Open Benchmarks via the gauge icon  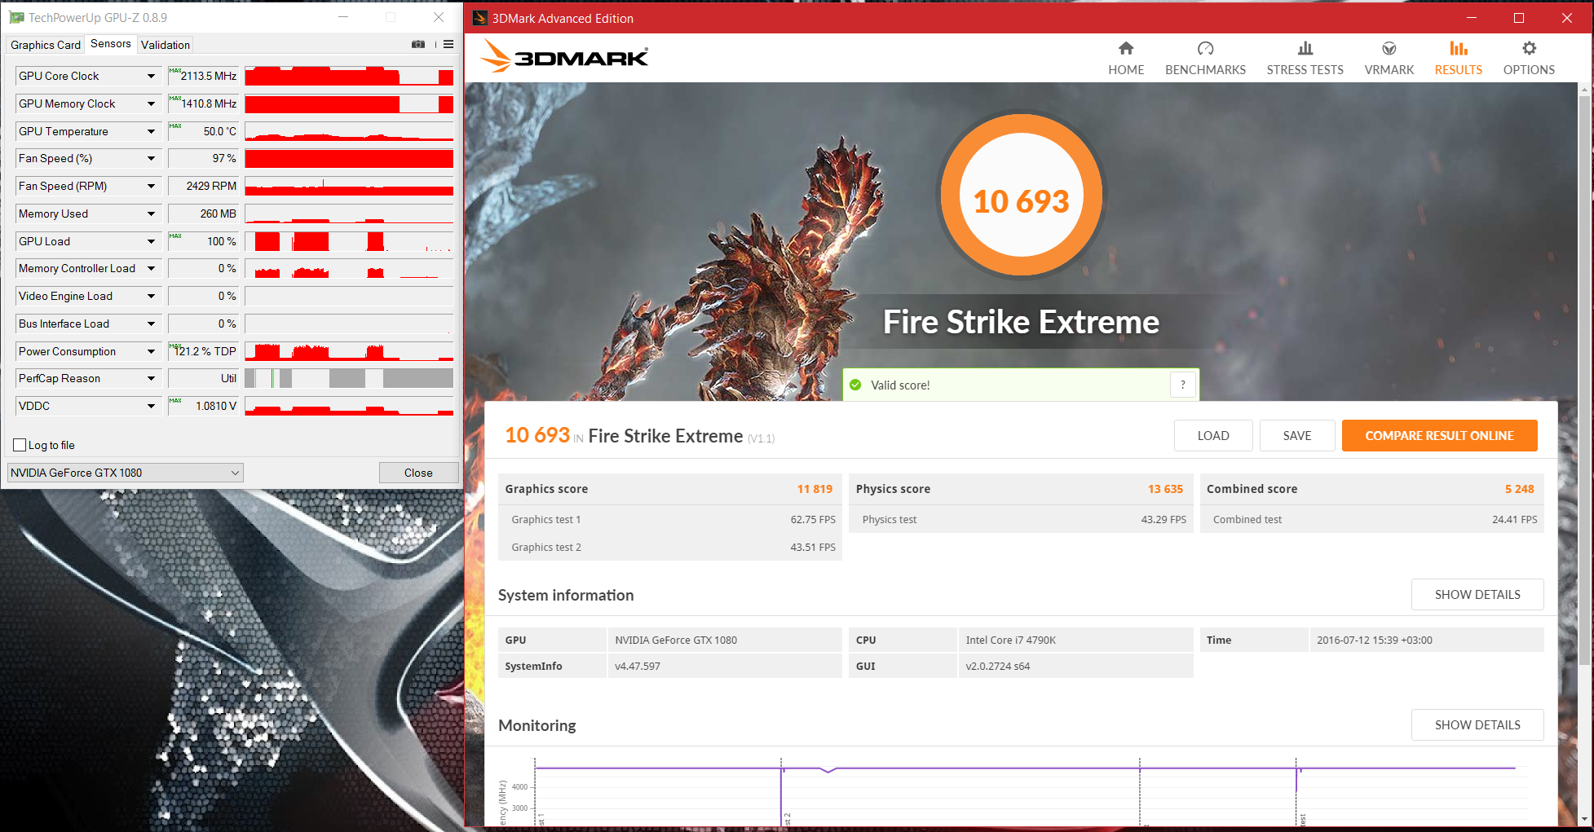coord(1205,48)
